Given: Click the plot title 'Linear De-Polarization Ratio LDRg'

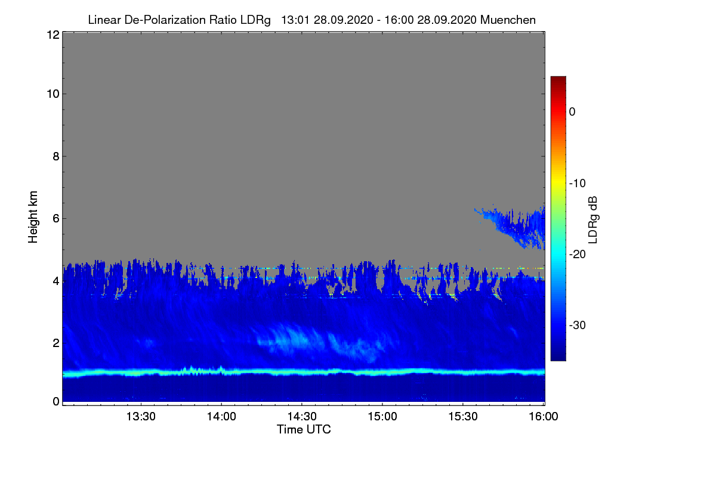Looking at the screenshot, I should 179,20.
